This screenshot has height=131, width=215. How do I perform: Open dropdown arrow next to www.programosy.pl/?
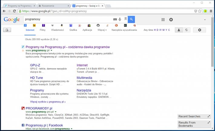point(51,50)
